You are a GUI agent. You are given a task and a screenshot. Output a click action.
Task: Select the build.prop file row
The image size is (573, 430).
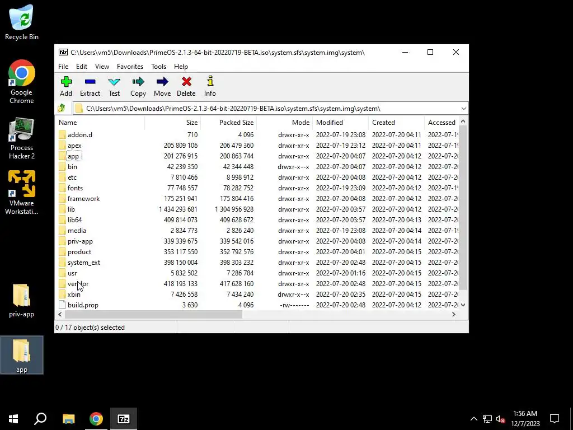(257, 305)
